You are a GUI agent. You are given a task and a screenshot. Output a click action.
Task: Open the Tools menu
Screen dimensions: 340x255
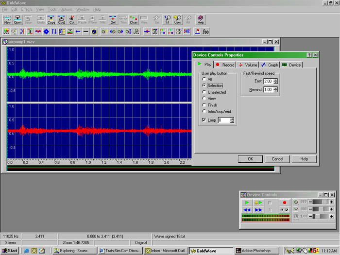(x=52, y=9)
